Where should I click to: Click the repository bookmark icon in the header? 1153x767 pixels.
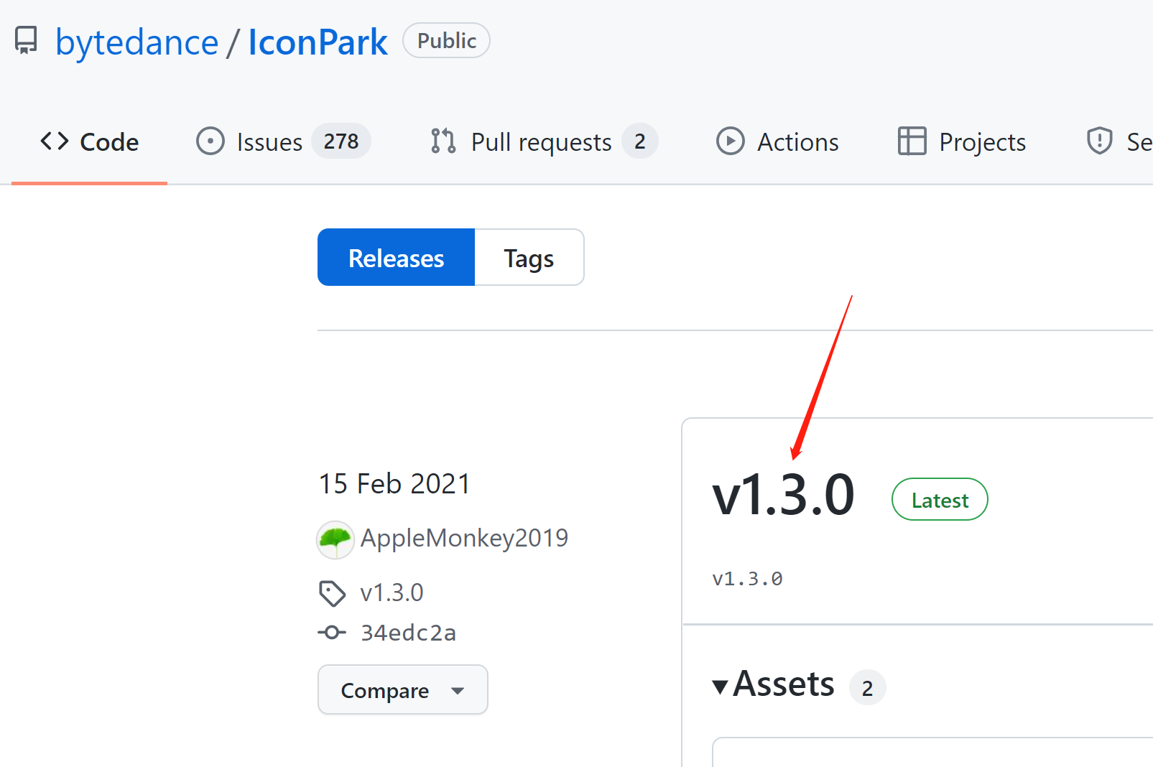pos(26,41)
